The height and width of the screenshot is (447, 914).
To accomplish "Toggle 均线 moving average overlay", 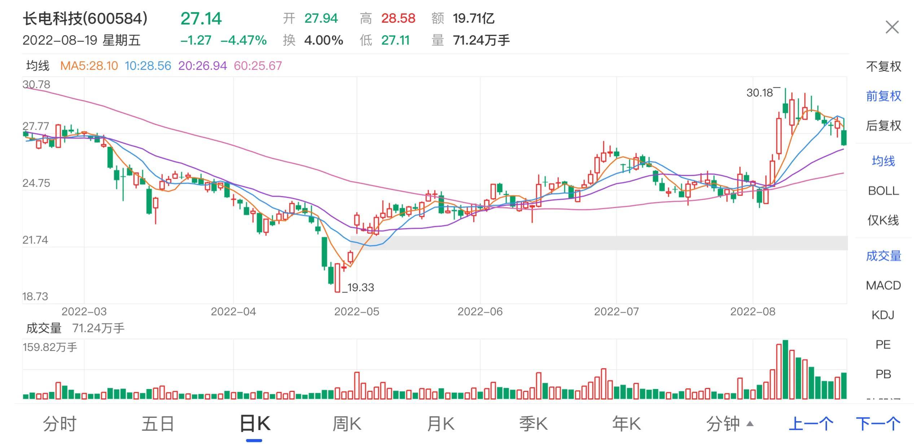I will (883, 161).
